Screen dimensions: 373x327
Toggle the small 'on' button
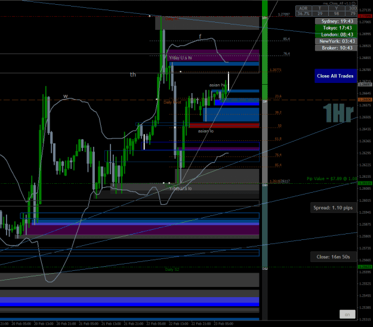pos(347,314)
